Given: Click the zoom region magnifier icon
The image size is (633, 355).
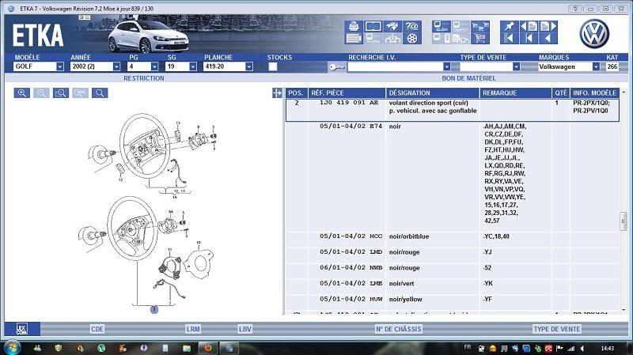Looking at the screenshot, I should [61, 93].
